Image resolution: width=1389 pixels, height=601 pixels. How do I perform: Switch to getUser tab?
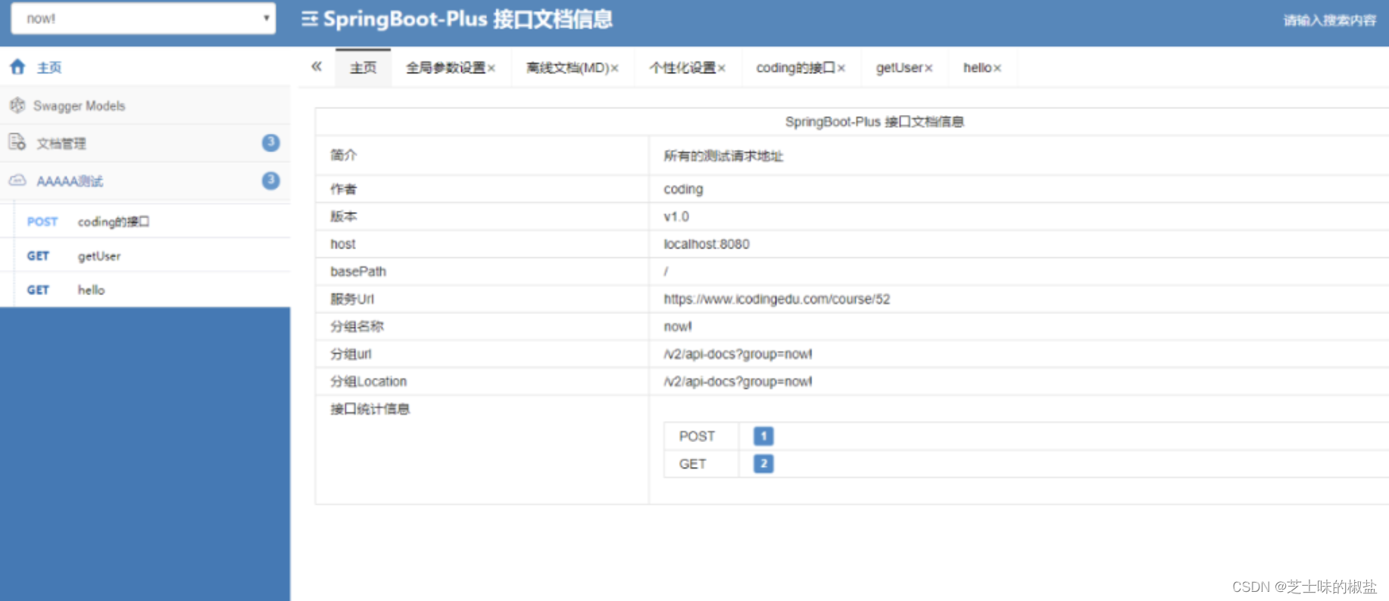(900, 67)
